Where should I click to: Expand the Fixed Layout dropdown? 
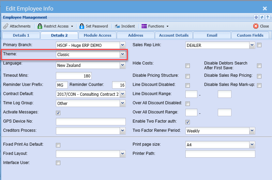[x=123, y=154]
